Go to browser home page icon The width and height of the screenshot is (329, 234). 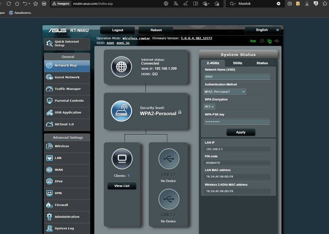pos(17,4)
